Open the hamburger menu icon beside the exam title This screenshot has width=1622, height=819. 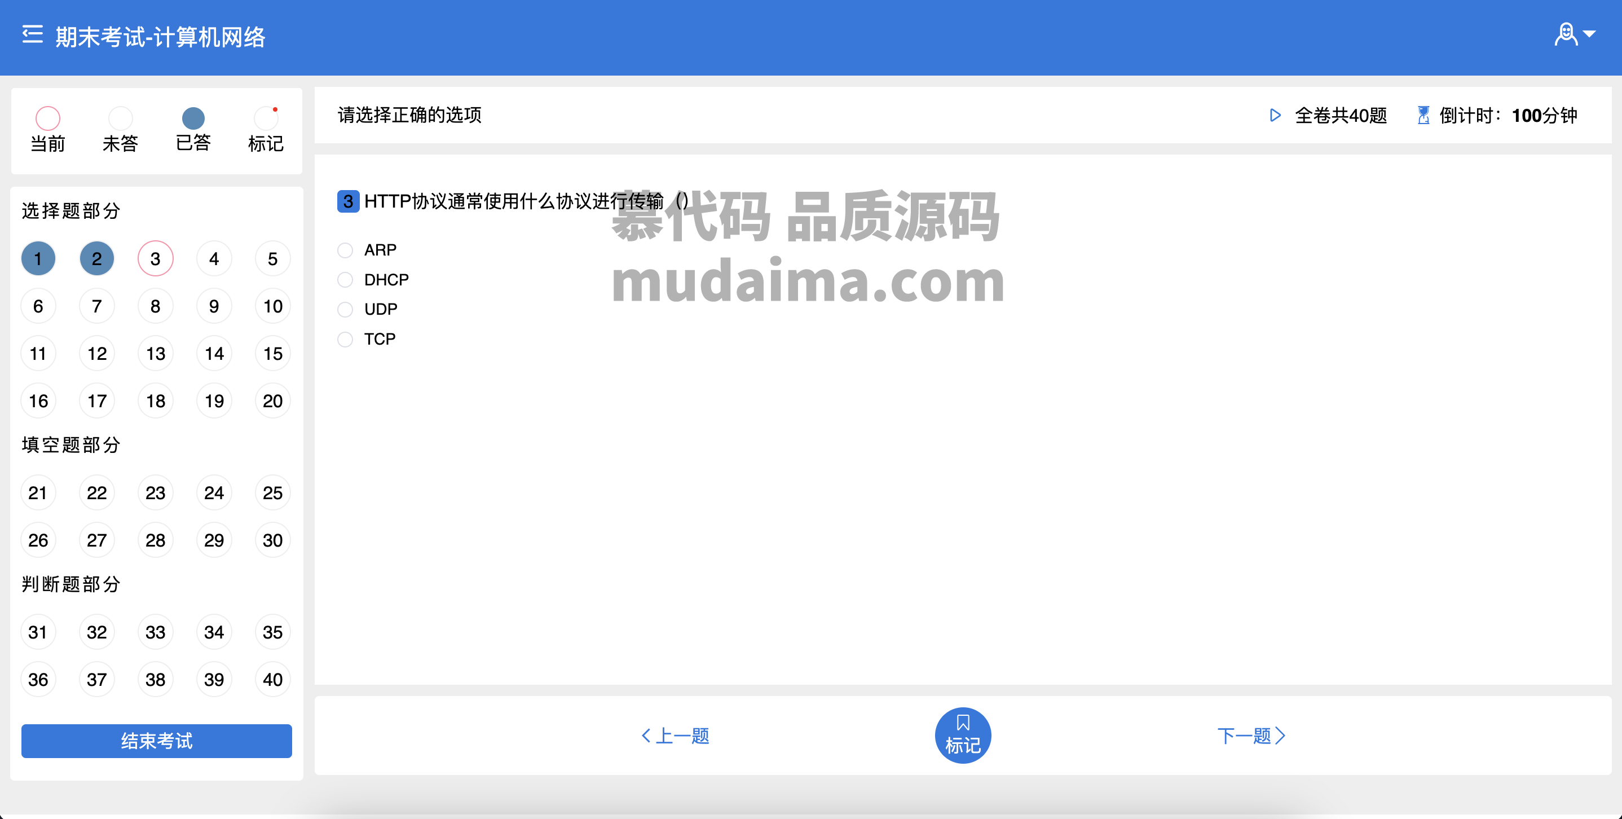coord(33,34)
